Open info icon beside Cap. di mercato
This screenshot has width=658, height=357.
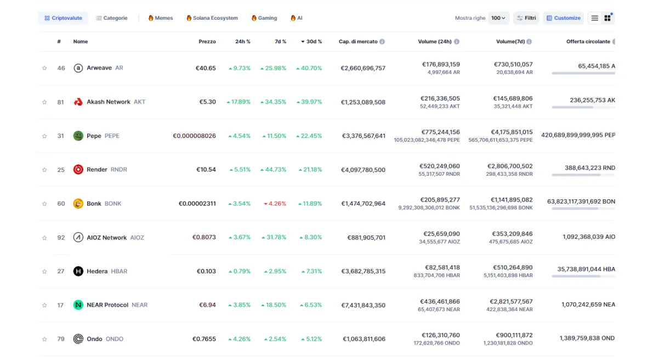[382, 42]
